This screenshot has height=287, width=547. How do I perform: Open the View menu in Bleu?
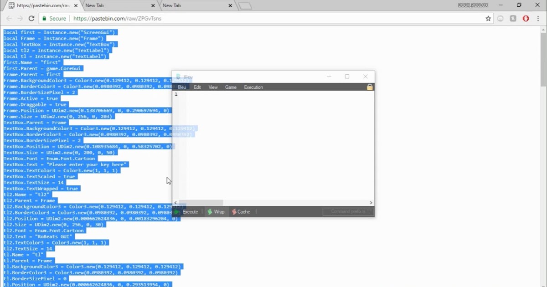213,87
